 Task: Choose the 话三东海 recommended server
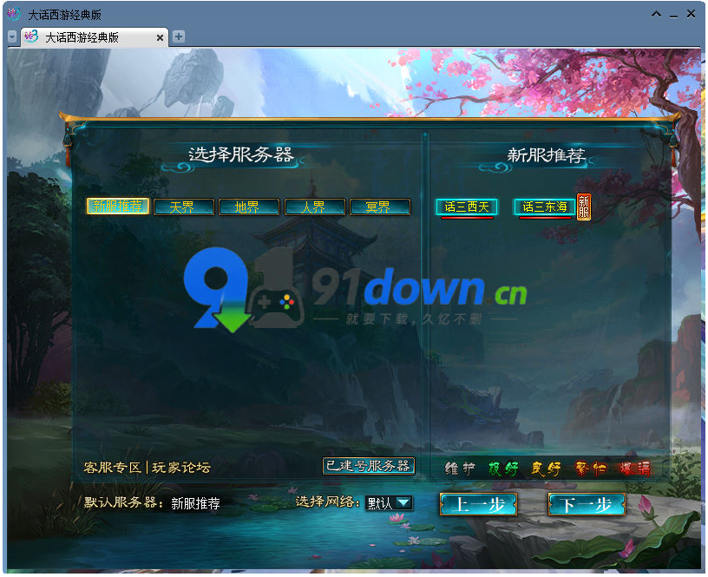point(545,207)
